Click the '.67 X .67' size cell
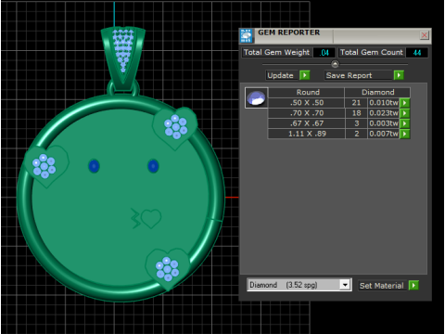Screen dimensions: 445x334 307,123
